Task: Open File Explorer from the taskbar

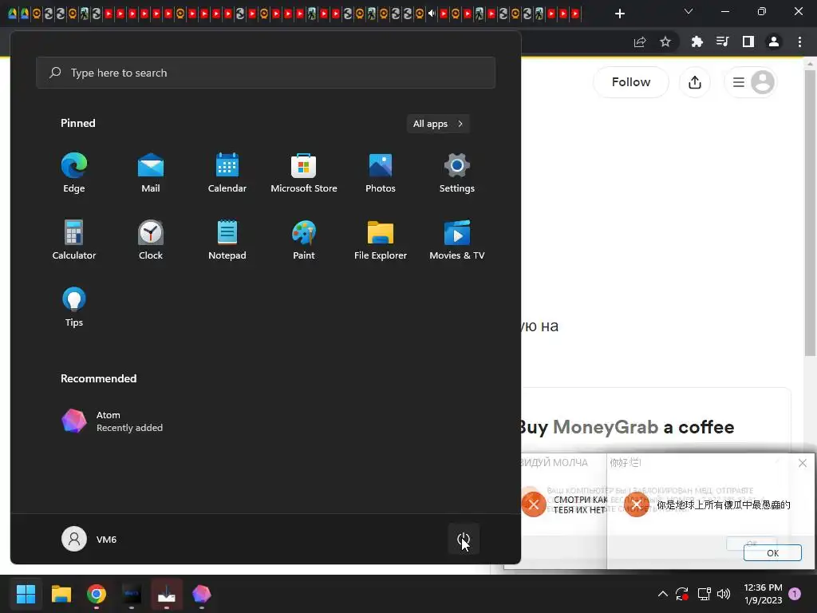Action: pyautogui.click(x=61, y=594)
